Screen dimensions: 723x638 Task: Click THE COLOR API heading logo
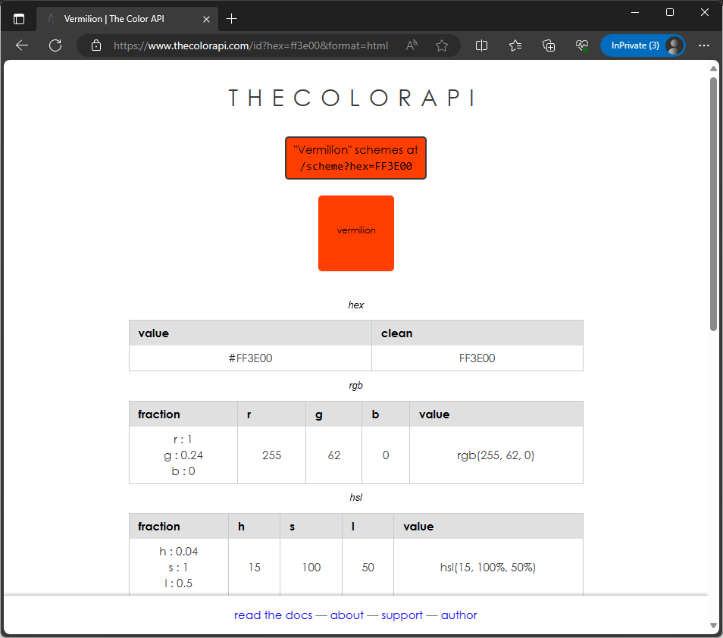click(352, 98)
